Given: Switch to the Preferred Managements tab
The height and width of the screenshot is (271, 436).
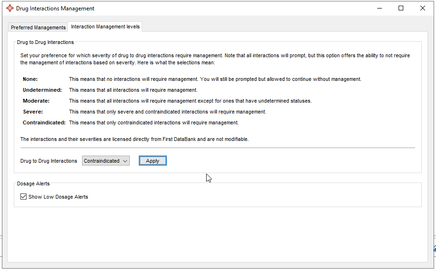Looking at the screenshot, I should [x=38, y=27].
